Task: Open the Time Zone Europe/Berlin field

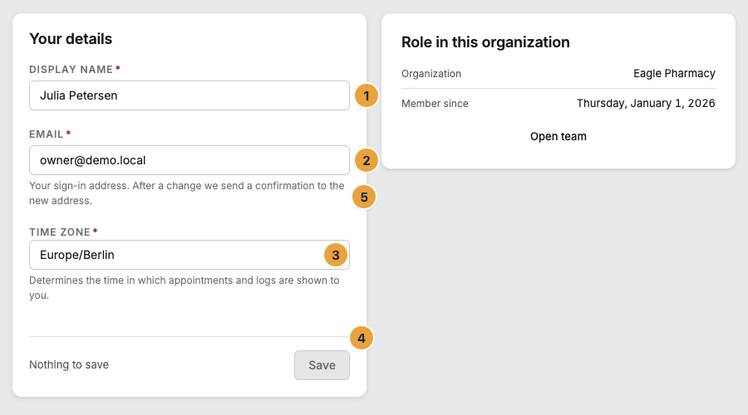Action: [x=189, y=255]
